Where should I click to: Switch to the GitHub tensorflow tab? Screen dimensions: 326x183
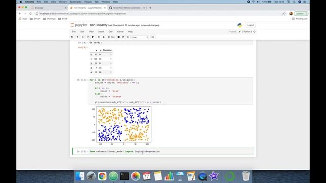point(127,8)
